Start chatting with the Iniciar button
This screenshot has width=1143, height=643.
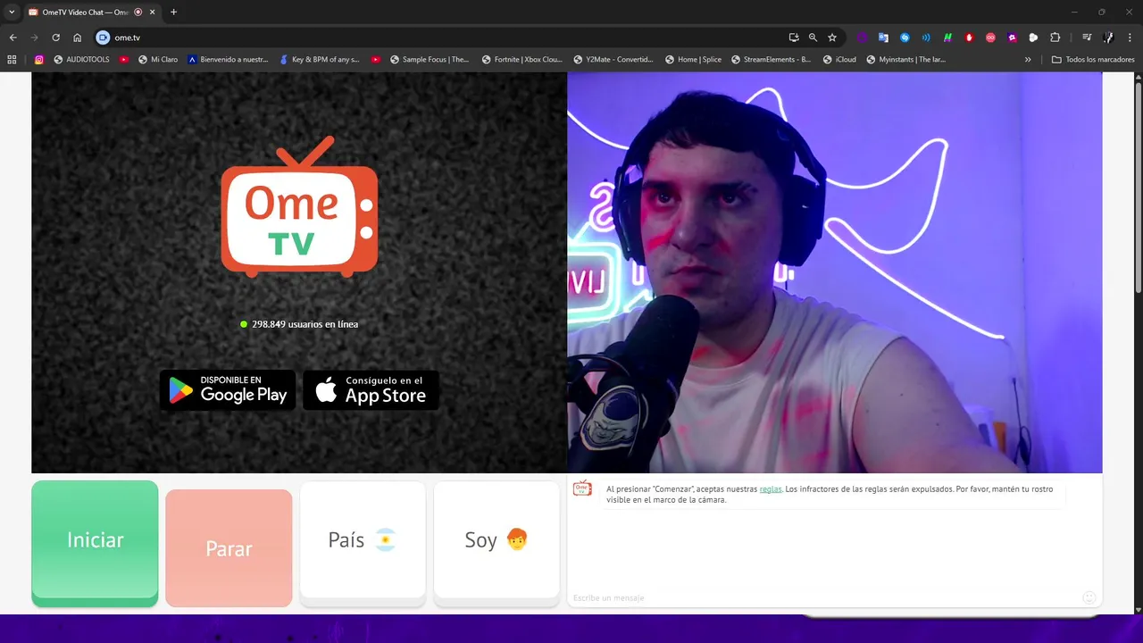coord(95,543)
